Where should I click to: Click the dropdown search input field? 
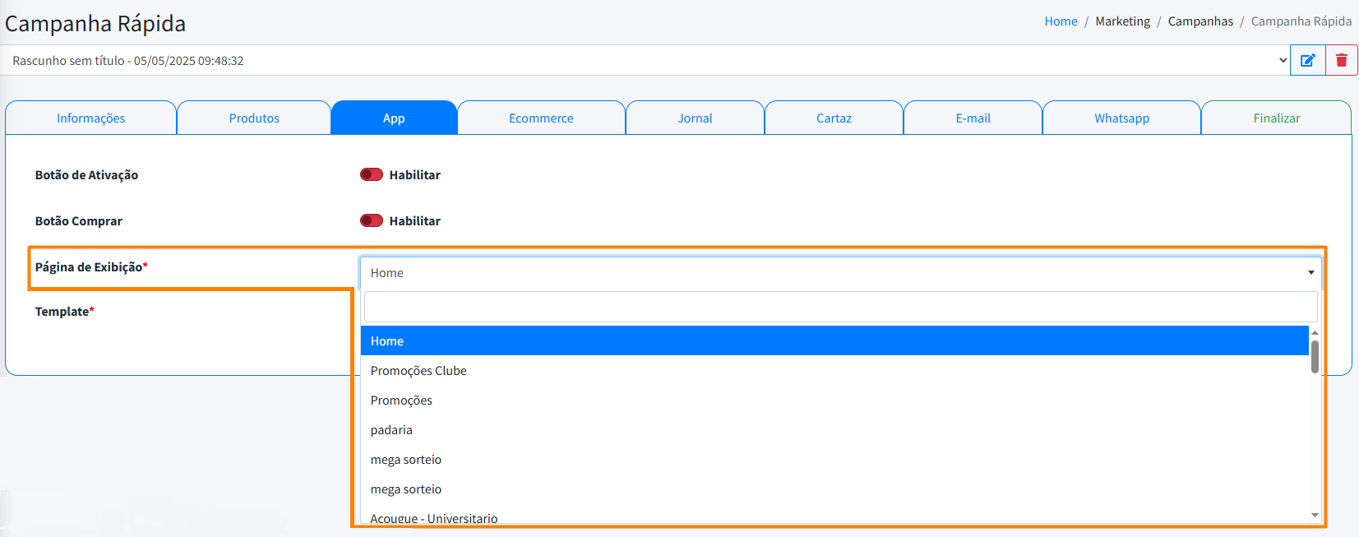pyautogui.click(x=839, y=307)
